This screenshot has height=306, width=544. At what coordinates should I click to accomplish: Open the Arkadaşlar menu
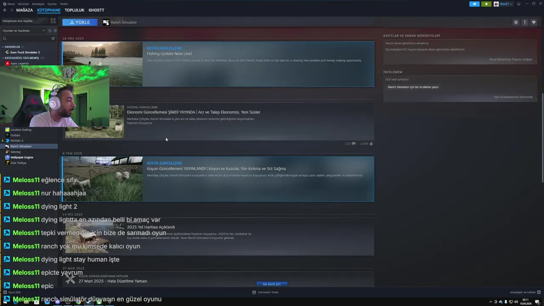pos(38,4)
